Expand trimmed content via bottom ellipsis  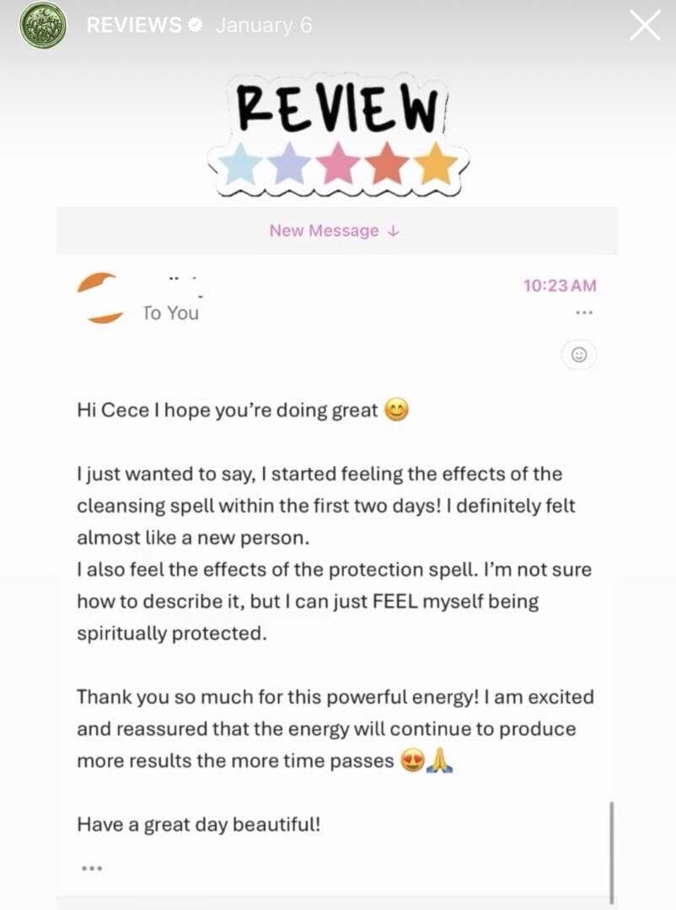coord(91,868)
